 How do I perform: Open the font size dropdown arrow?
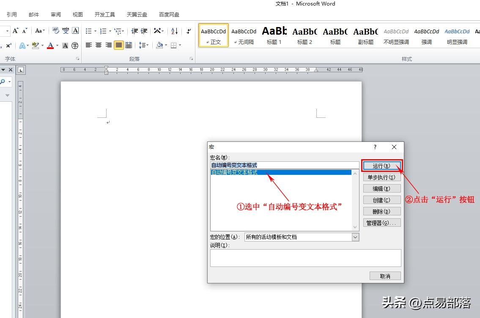[7, 31]
